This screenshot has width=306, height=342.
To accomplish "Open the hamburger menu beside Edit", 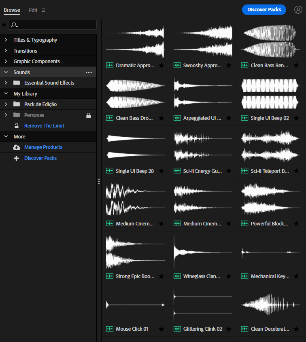I will pos(43,10).
